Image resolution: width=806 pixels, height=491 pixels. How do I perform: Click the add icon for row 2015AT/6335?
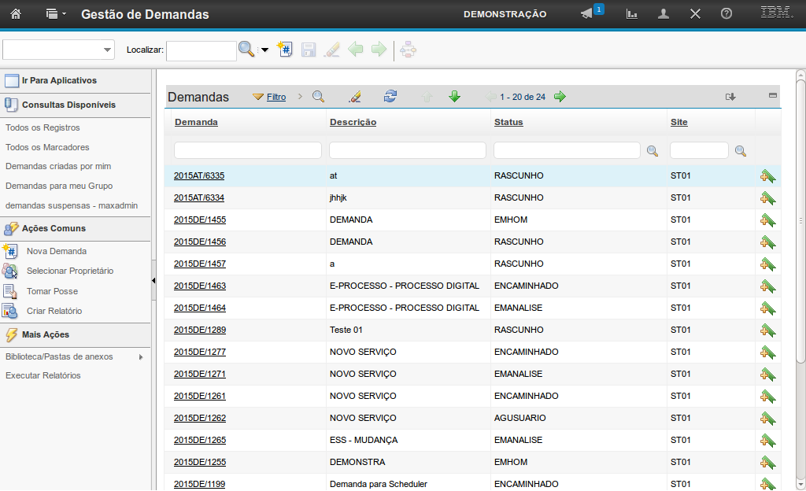click(x=767, y=176)
